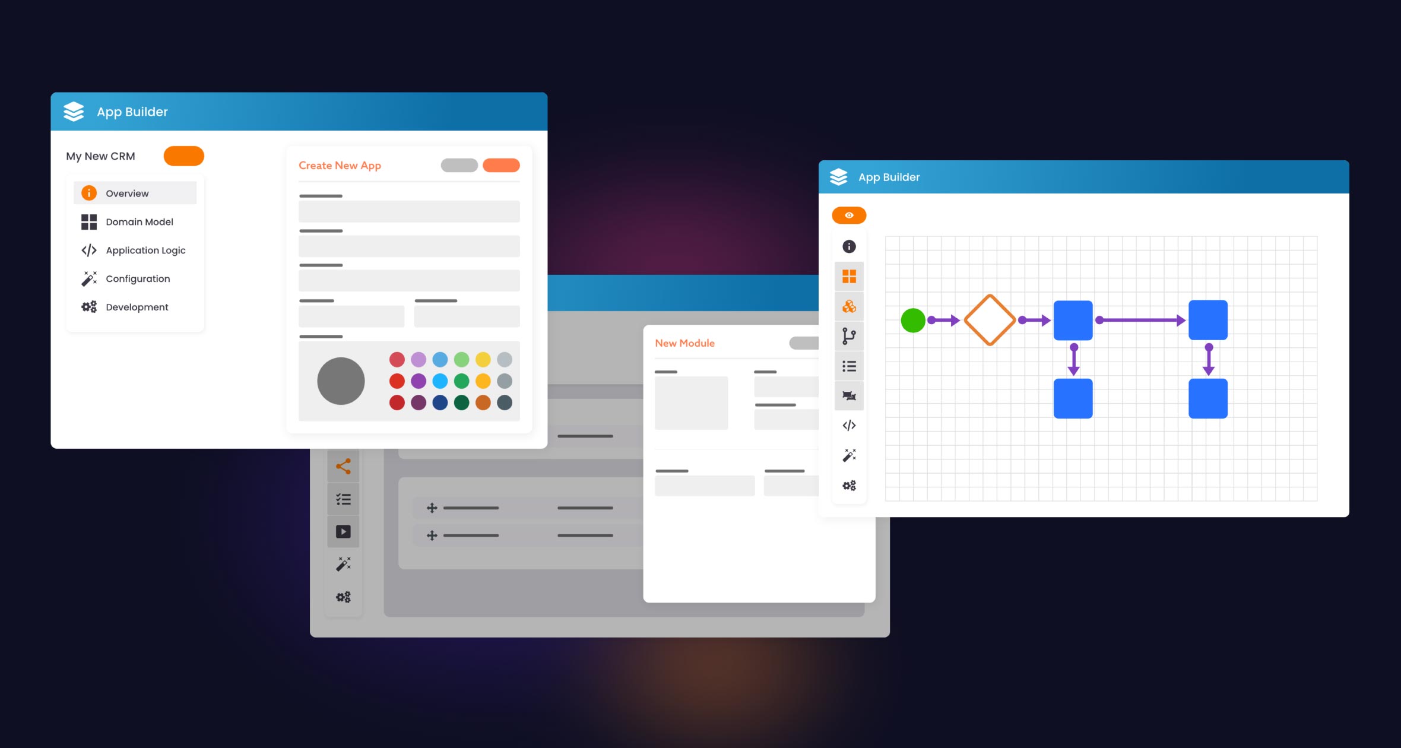Screen dimensions: 1401x748
Task: Toggle the orange eye visibility button
Action: pos(849,215)
